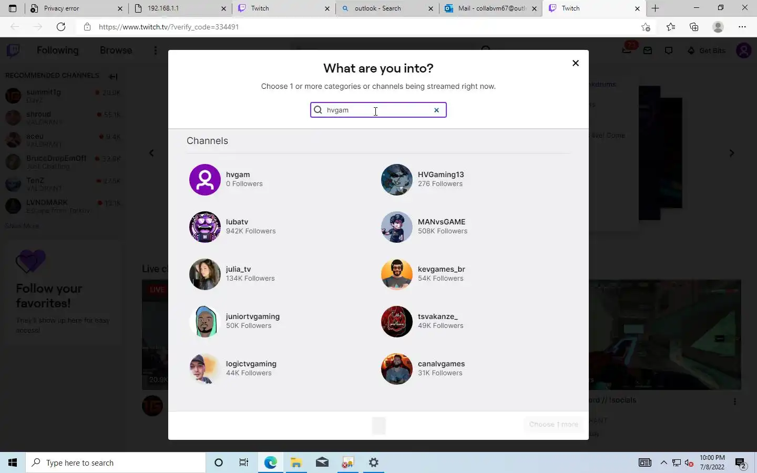Choose the MANvsGAME channel avatar
Image resolution: width=757 pixels, height=473 pixels.
point(397,227)
